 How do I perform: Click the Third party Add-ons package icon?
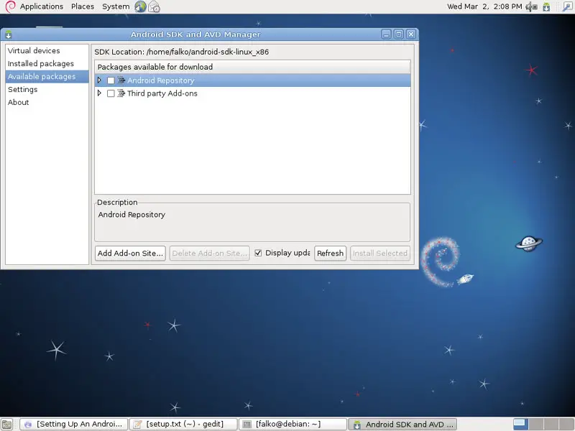tap(121, 93)
